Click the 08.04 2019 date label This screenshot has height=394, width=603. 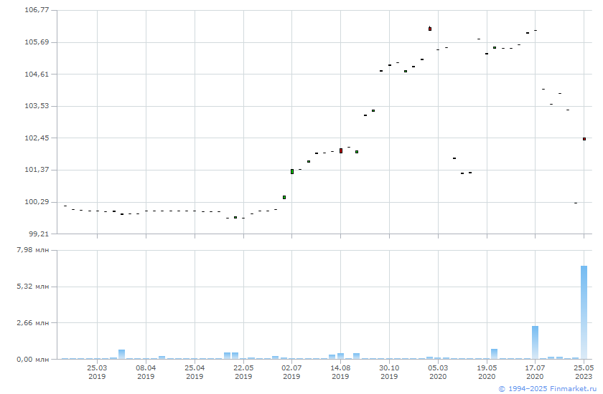[146, 372]
